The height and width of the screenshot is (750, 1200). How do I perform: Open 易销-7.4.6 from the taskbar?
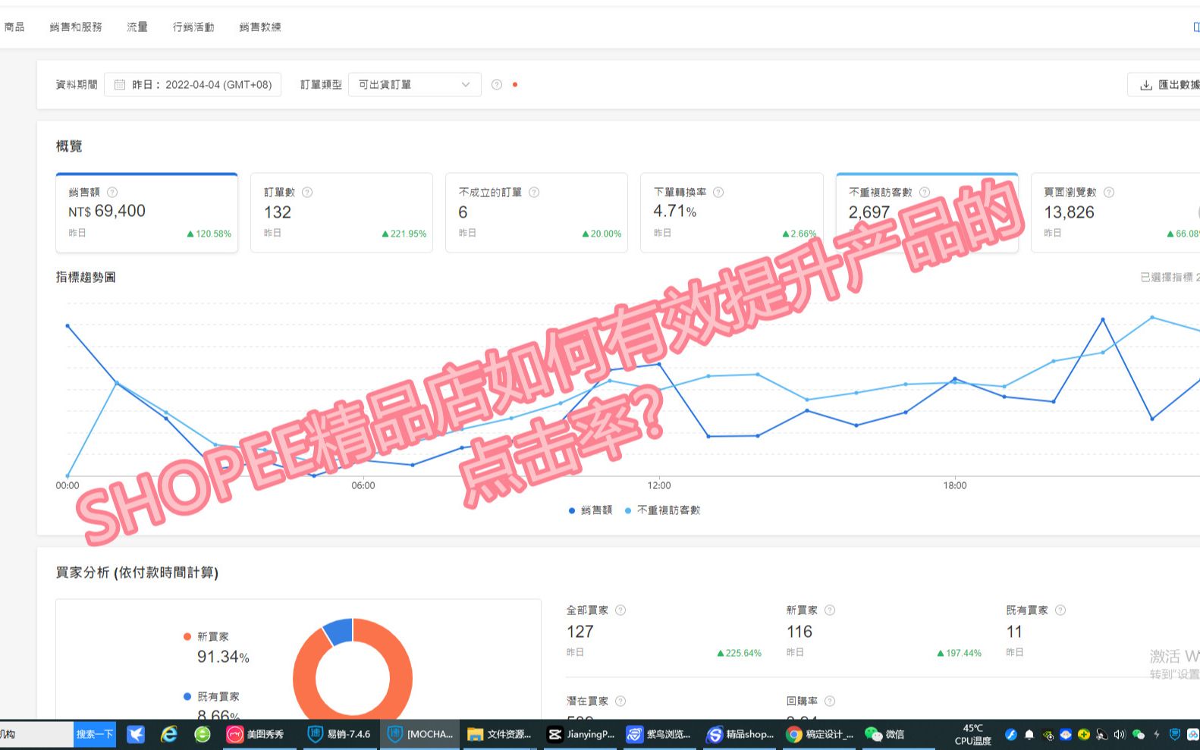point(339,734)
